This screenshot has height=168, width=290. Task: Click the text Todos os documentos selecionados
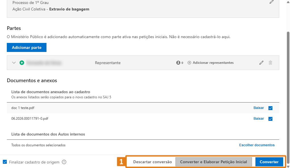(x=38, y=145)
